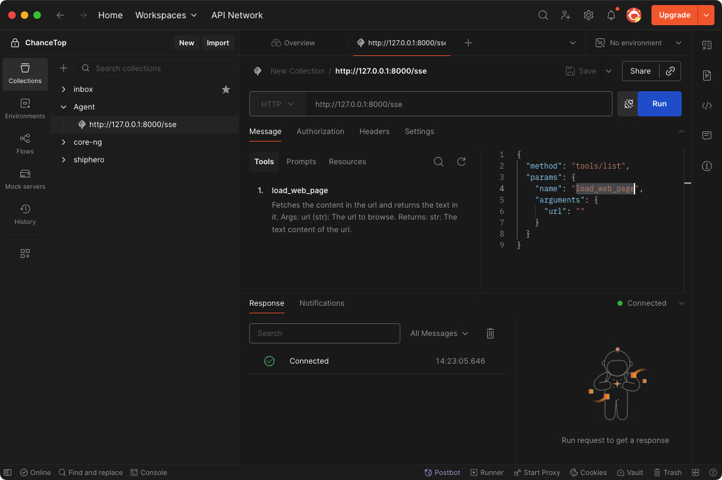Open the All Messages filter dropdown

tap(439, 333)
